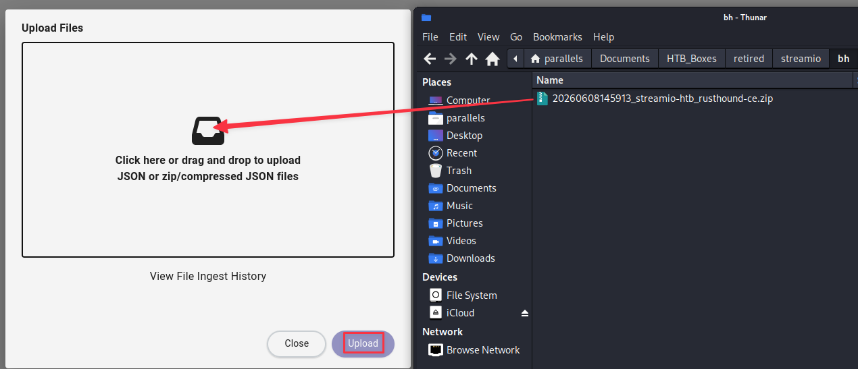Open the Go menu in Thunar

516,37
